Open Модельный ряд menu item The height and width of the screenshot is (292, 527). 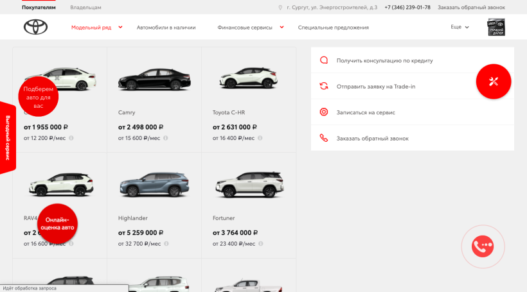point(91,28)
